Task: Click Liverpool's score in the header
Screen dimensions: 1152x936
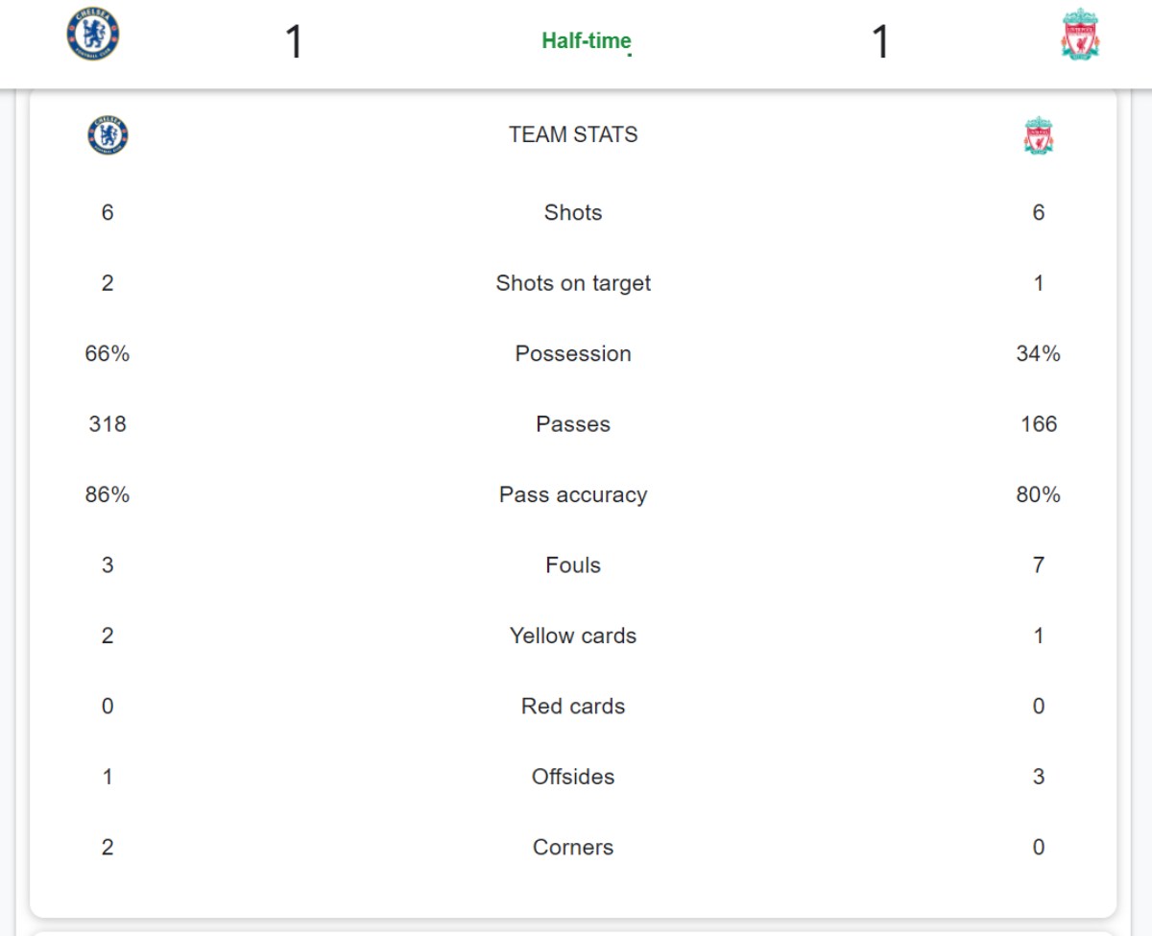Action: [879, 41]
